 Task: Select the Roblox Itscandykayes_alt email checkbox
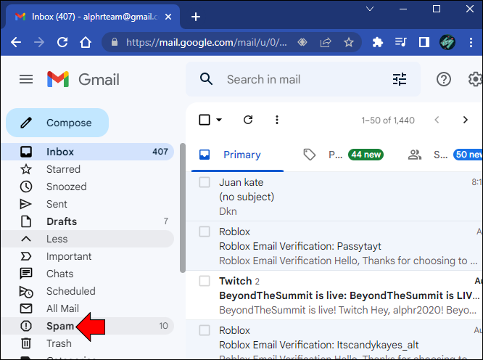(x=205, y=330)
